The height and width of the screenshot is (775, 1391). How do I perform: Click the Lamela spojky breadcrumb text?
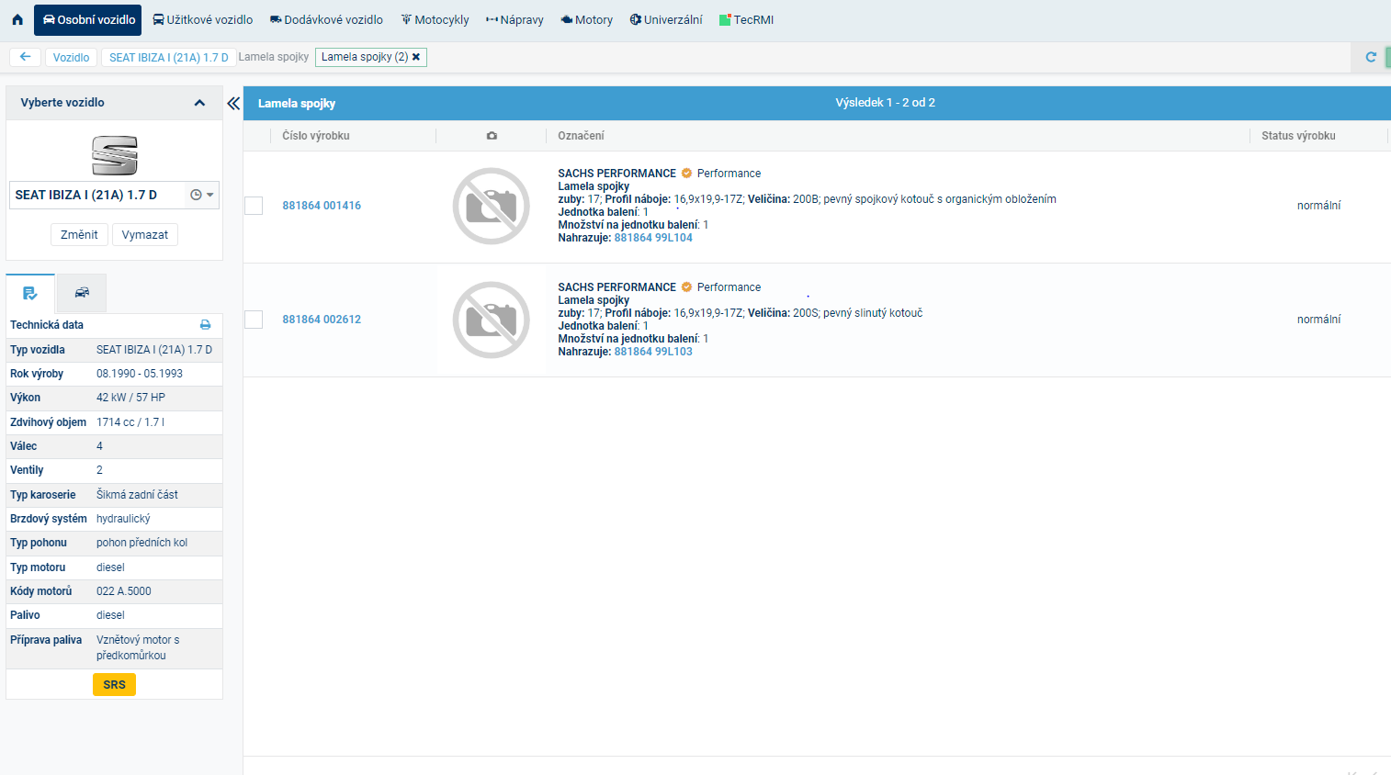click(x=274, y=57)
